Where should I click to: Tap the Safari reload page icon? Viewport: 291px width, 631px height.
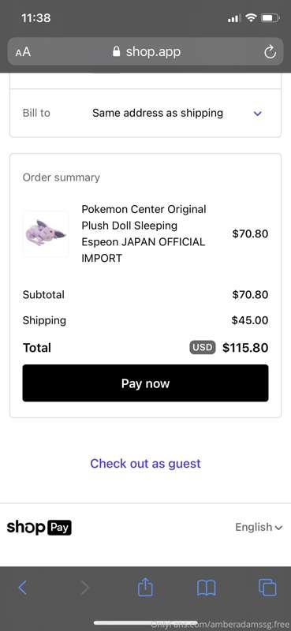(x=270, y=52)
